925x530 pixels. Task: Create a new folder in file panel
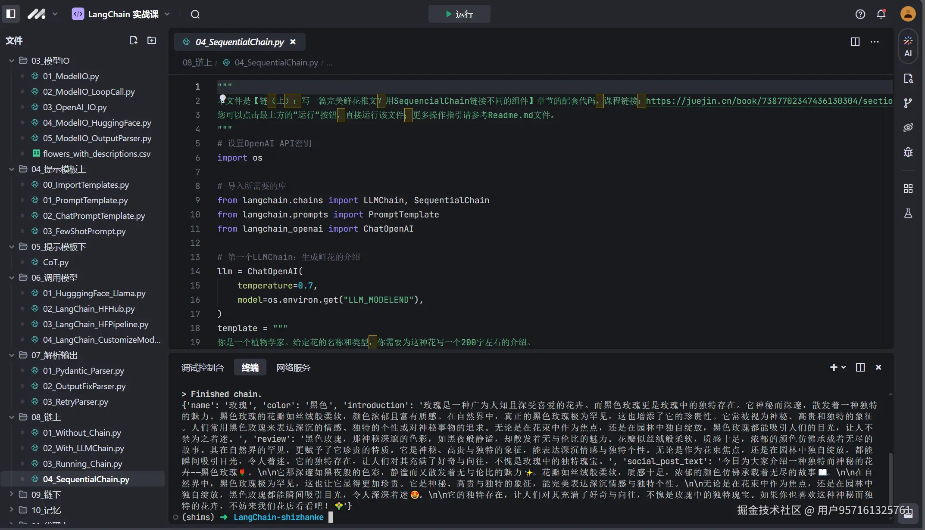[152, 40]
